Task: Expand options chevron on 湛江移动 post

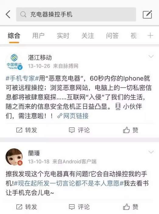Action: (x=151, y=56)
